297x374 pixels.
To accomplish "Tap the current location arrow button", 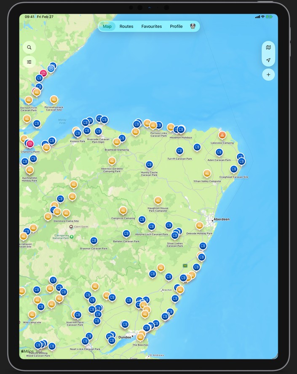I will click(268, 60).
